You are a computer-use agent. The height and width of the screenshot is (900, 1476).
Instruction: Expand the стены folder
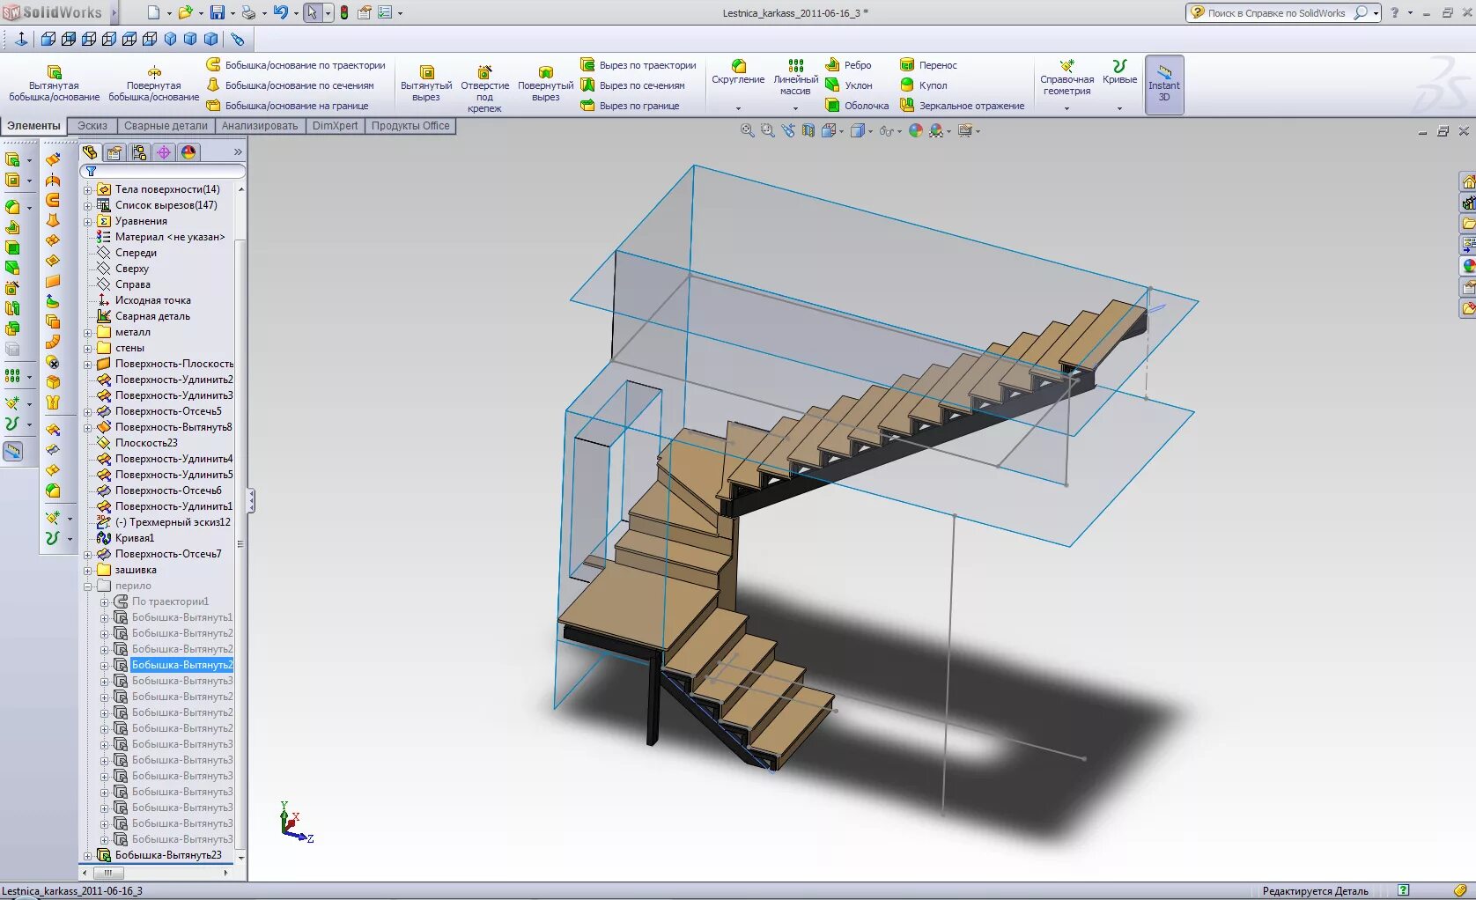[87, 348]
